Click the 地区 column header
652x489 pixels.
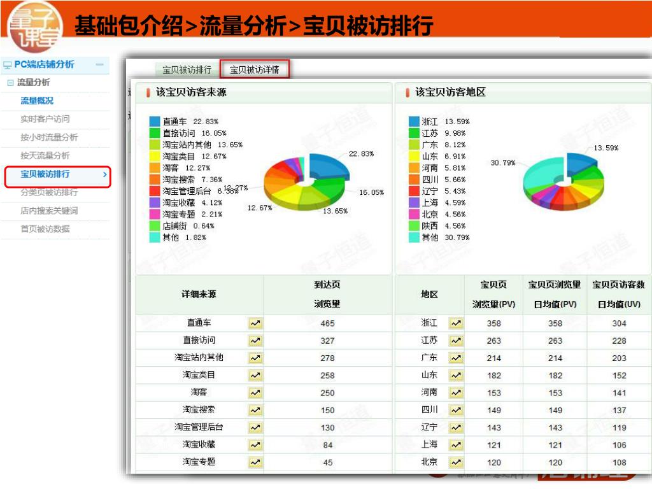pyautogui.click(x=429, y=294)
